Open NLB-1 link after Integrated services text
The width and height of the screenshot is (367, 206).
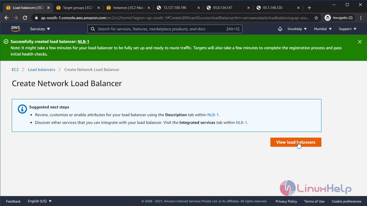pyautogui.click(x=241, y=122)
